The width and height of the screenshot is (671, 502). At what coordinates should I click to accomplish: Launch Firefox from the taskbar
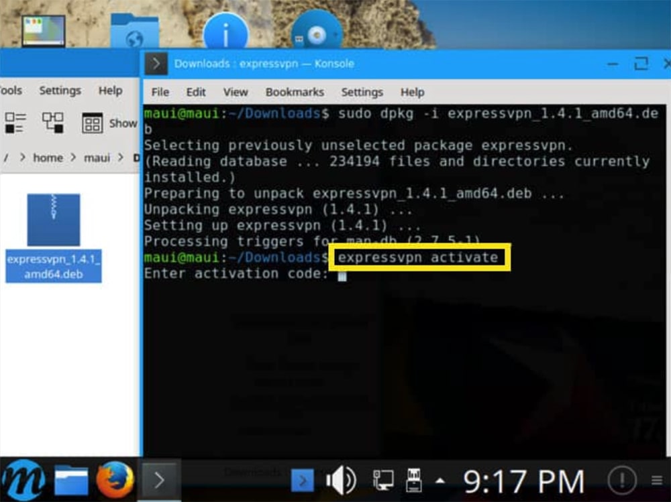[x=115, y=481]
